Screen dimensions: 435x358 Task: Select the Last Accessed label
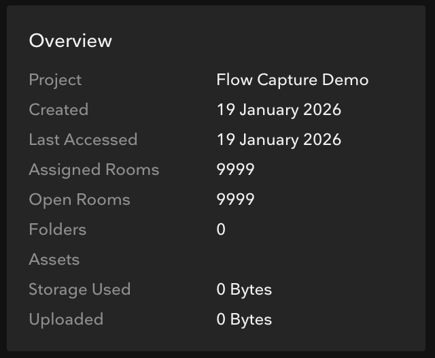[x=83, y=140]
